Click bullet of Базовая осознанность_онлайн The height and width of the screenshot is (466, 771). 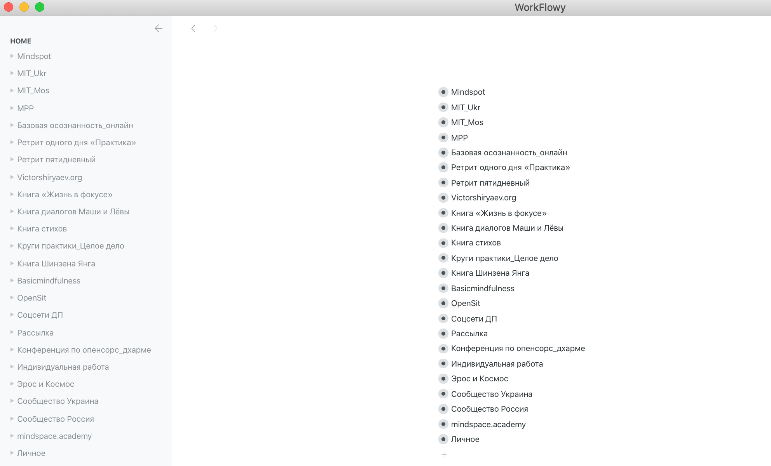click(443, 153)
